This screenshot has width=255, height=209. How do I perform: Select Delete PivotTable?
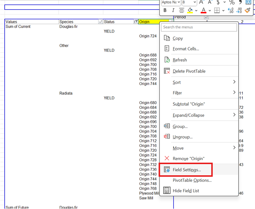(x=199, y=71)
